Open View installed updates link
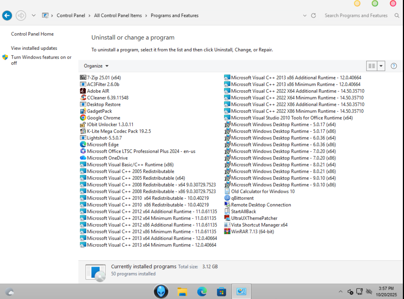The image size is (404, 299). pos(34,48)
